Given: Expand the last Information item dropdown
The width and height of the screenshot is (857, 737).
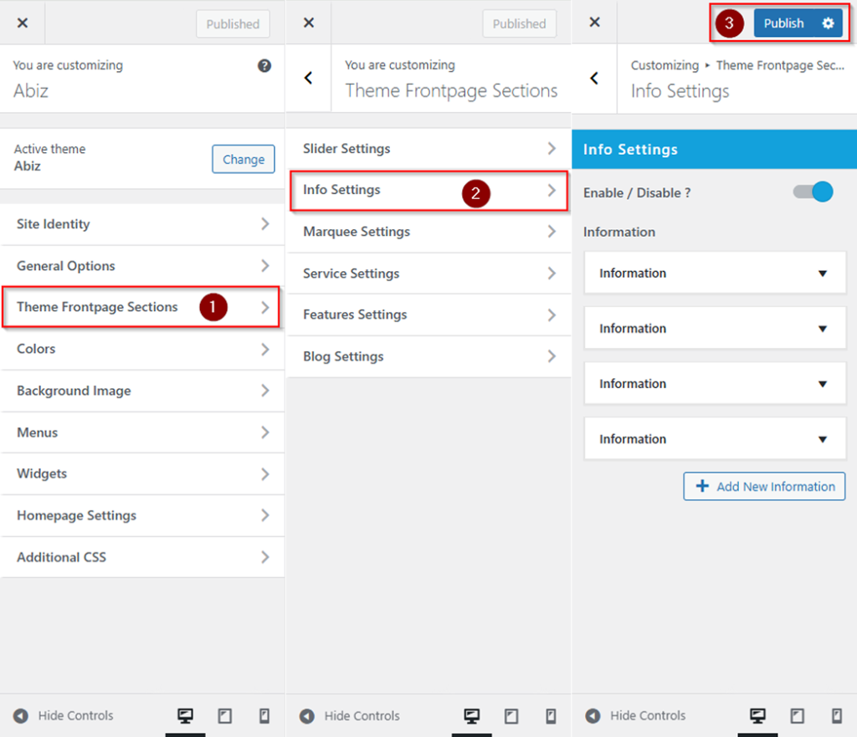Looking at the screenshot, I should (x=822, y=439).
